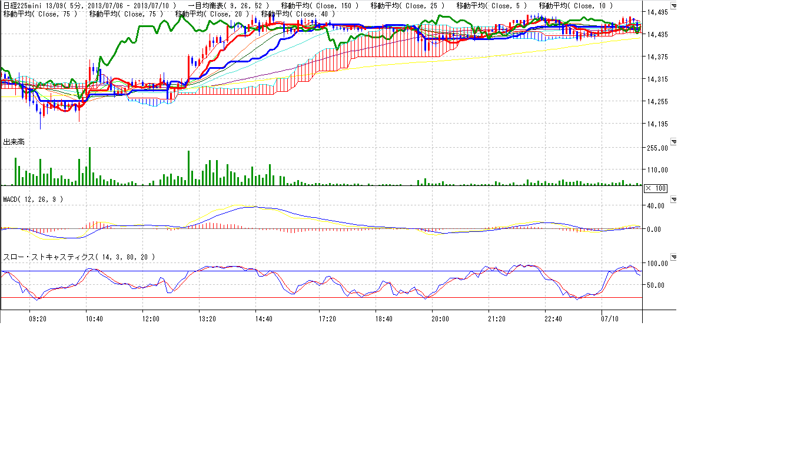The width and height of the screenshot is (804, 452).
Task: Click the スロー・ストキャスティクス( 14, 3, 80, 20 ) title
Action: pyautogui.click(x=79, y=257)
